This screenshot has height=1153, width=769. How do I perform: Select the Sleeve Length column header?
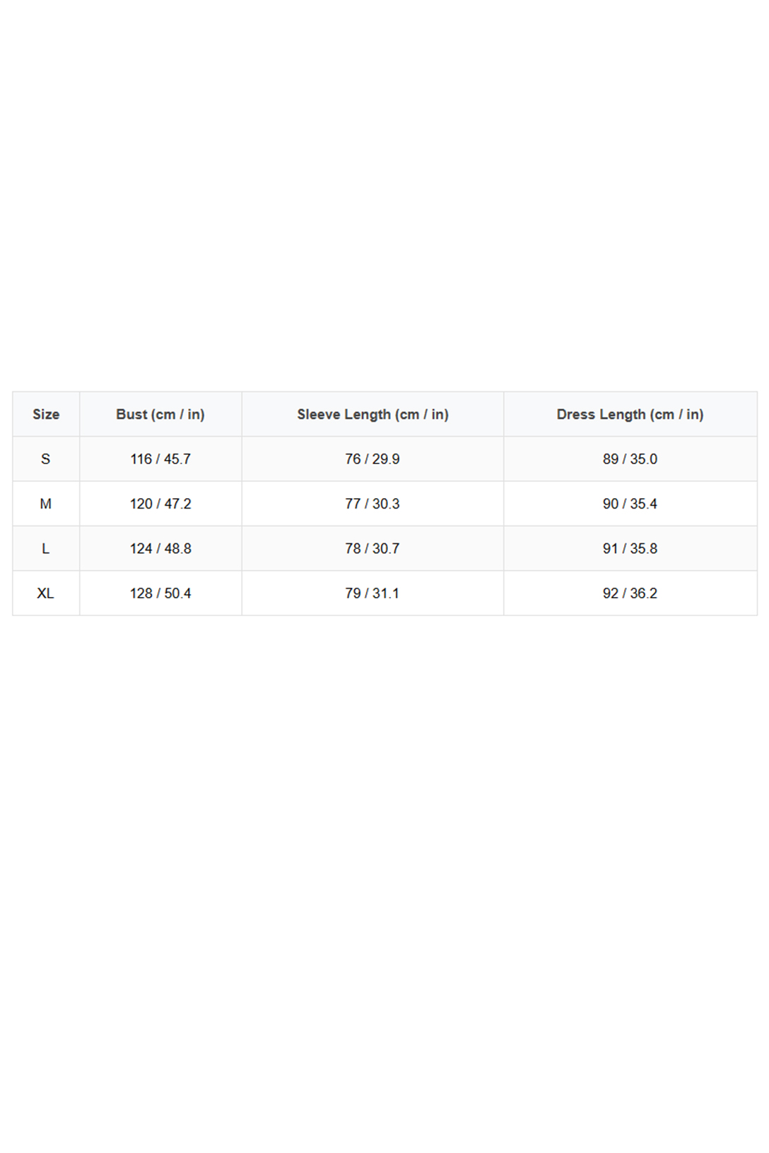pos(372,415)
